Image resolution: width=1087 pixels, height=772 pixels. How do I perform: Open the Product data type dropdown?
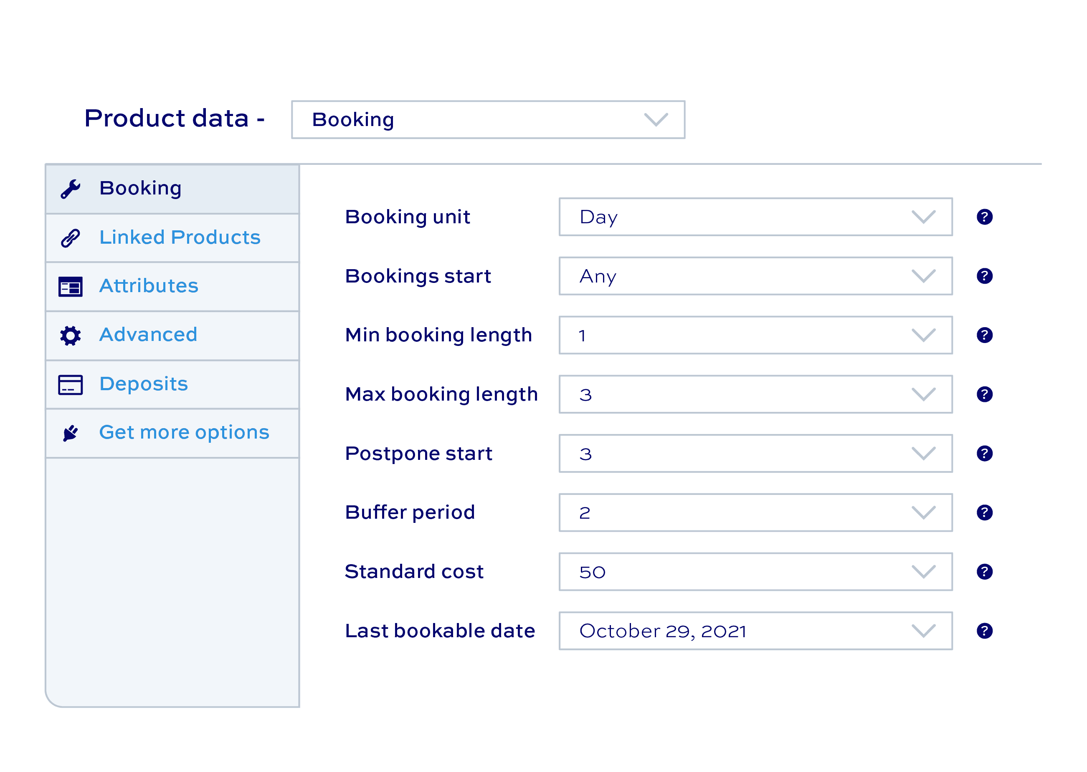point(488,119)
